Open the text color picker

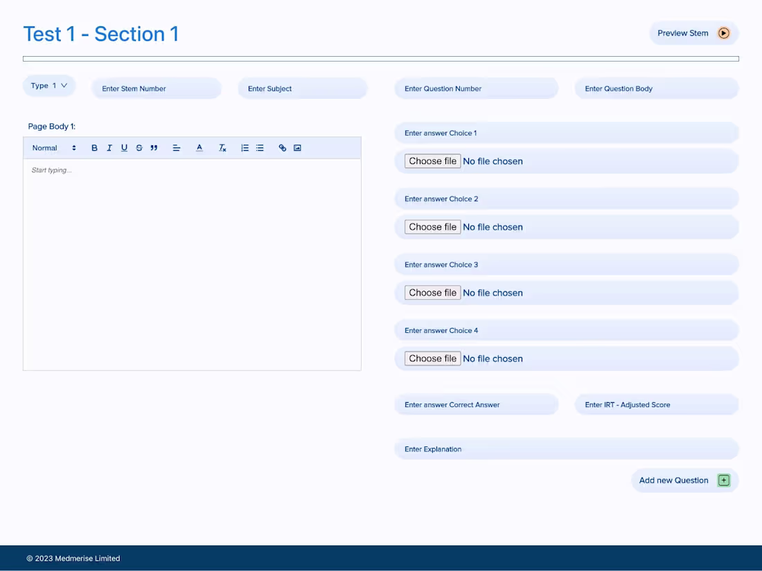pyautogui.click(x=199, y=147)
